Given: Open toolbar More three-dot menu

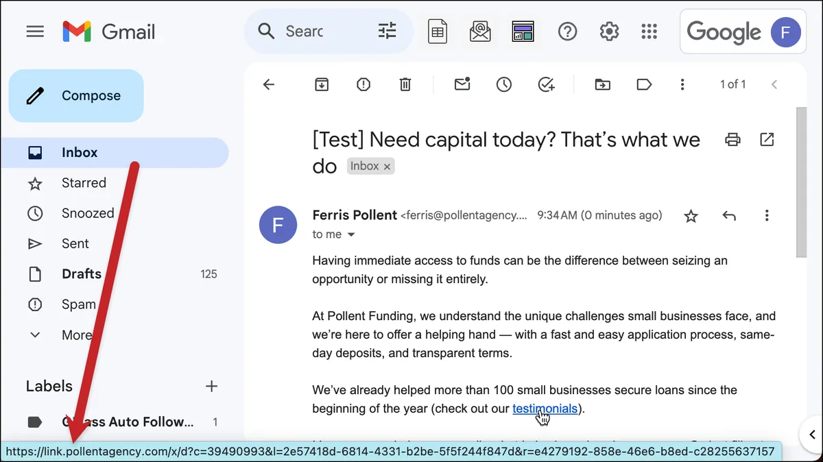Looking at the screenshot, I should click(x=682, y=84).
